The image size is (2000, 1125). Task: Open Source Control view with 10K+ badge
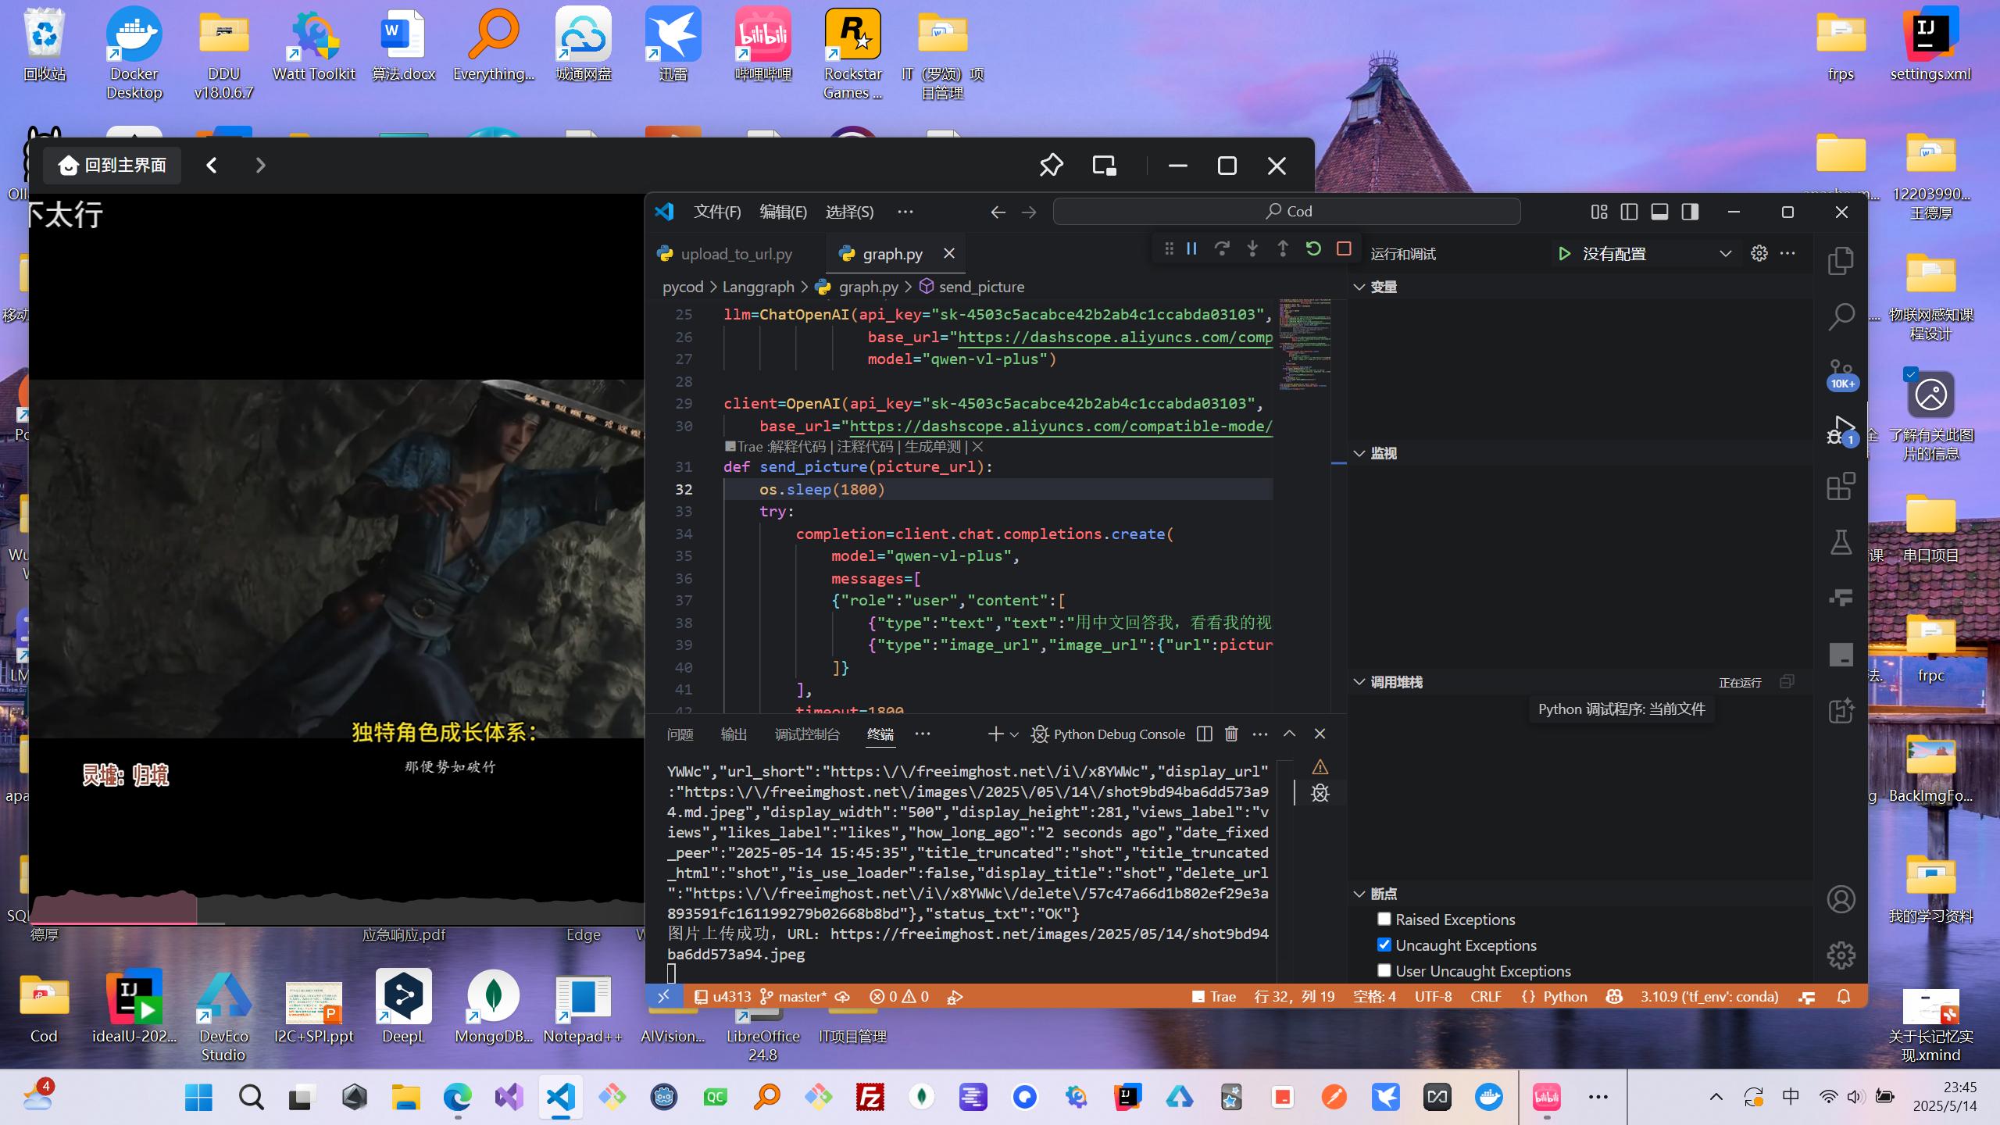pos(1841,374)
